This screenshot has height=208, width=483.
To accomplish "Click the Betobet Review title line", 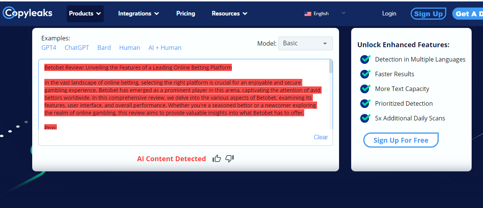I will (138, 68).
